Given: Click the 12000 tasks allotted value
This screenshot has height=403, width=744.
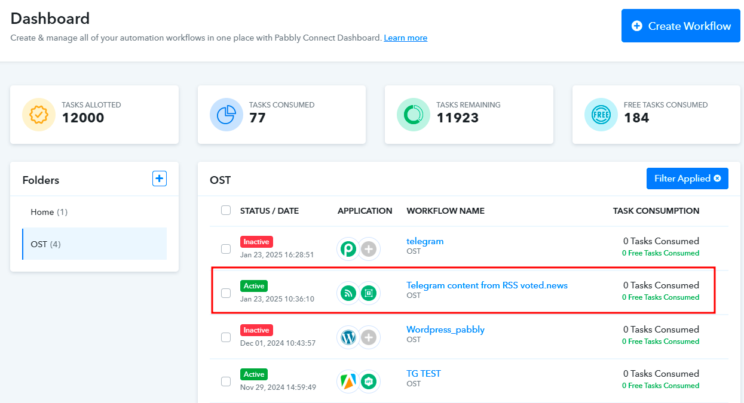Looking at the screenshot, I should click(83, 118).
